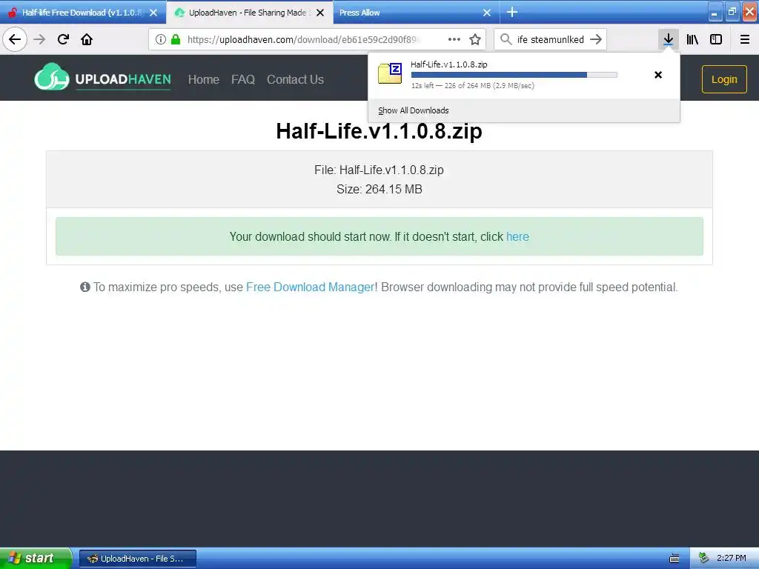Click the Half-Life.v1.1.0.8.zip page heading

click(x=379, y=130)
